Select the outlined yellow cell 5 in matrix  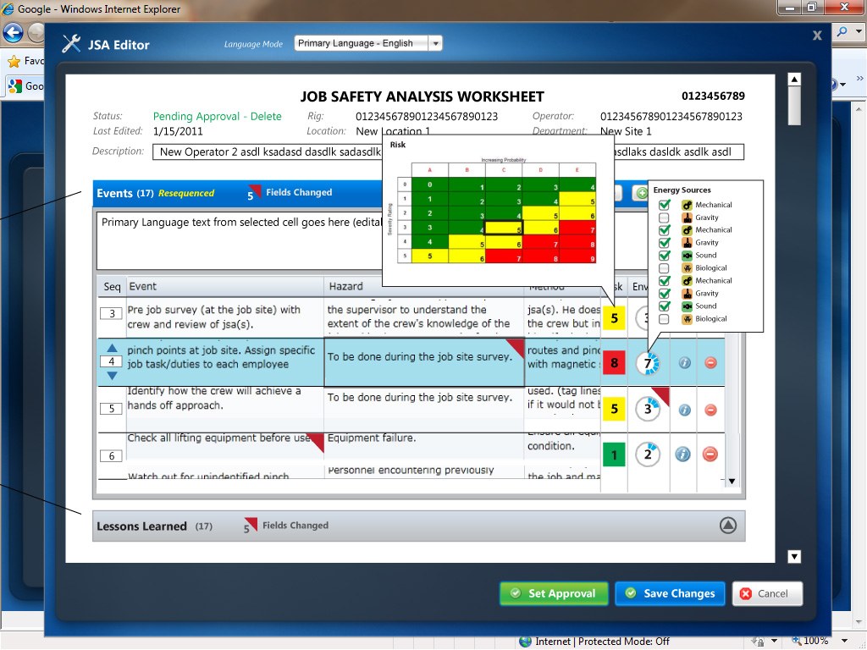[503, 227]
